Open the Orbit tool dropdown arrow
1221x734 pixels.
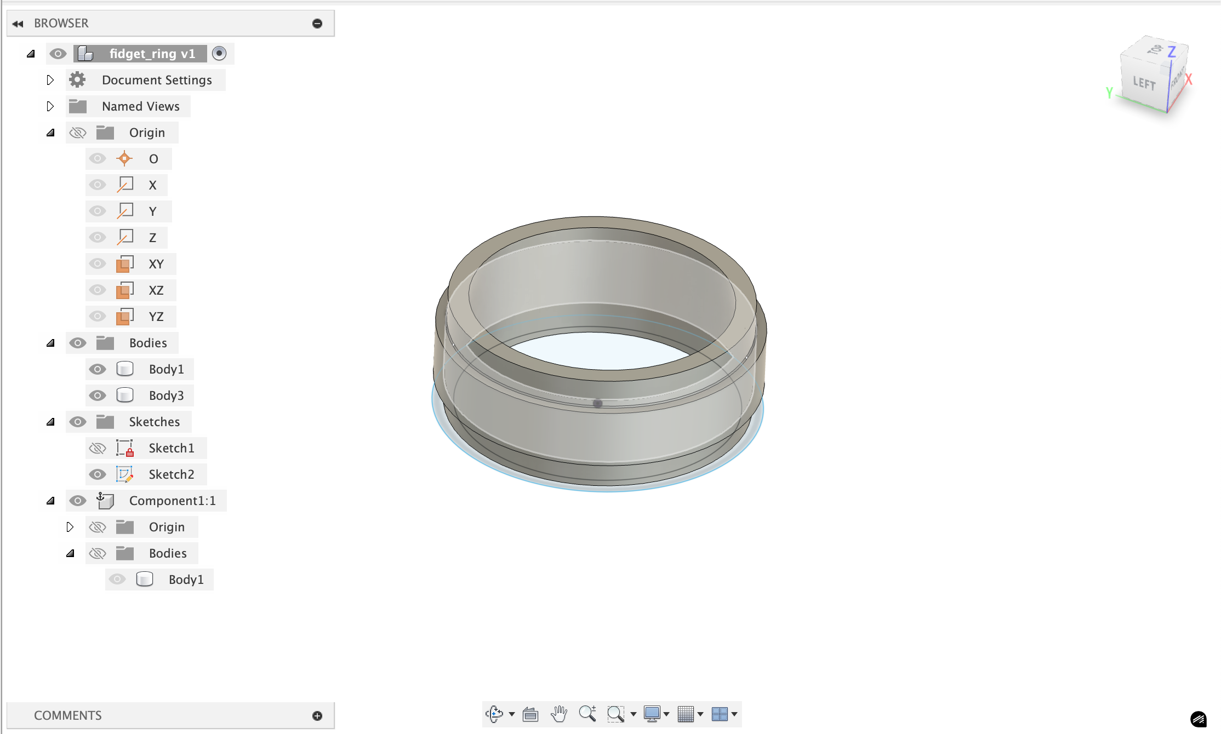[511, 714]
